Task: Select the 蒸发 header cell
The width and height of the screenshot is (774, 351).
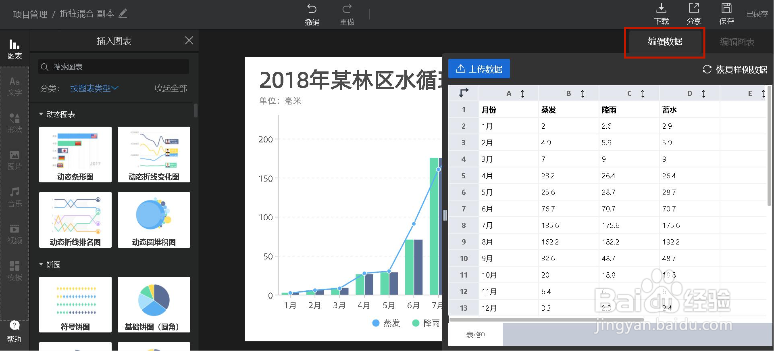Action: coord(569,110)
